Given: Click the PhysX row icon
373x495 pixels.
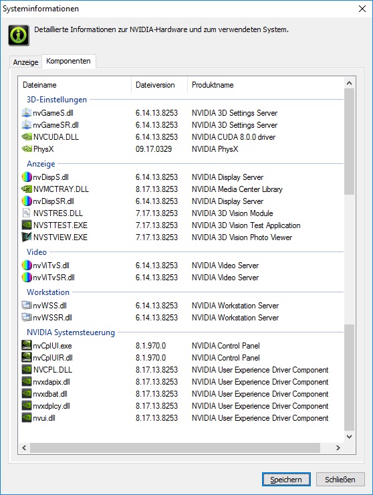Looking at the screenshot, I should point(27,148).
